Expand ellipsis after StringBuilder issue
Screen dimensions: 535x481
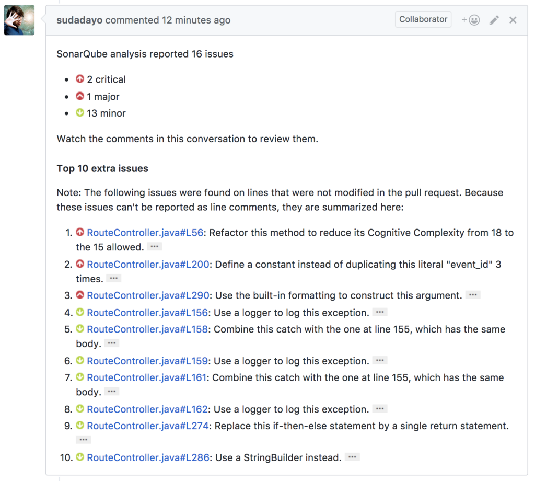click(352, 457)
